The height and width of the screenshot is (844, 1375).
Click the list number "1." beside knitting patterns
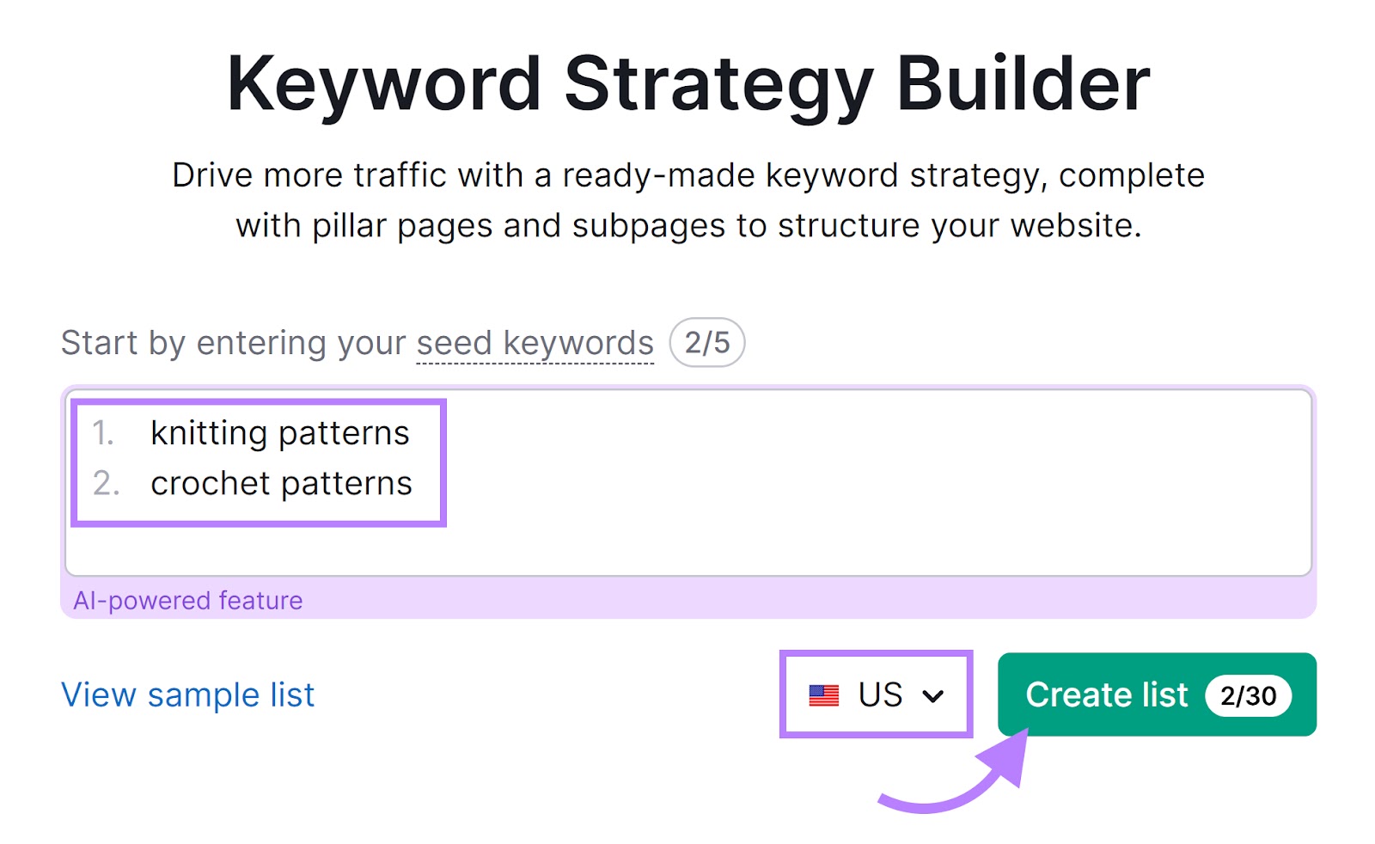click(104, 433)
